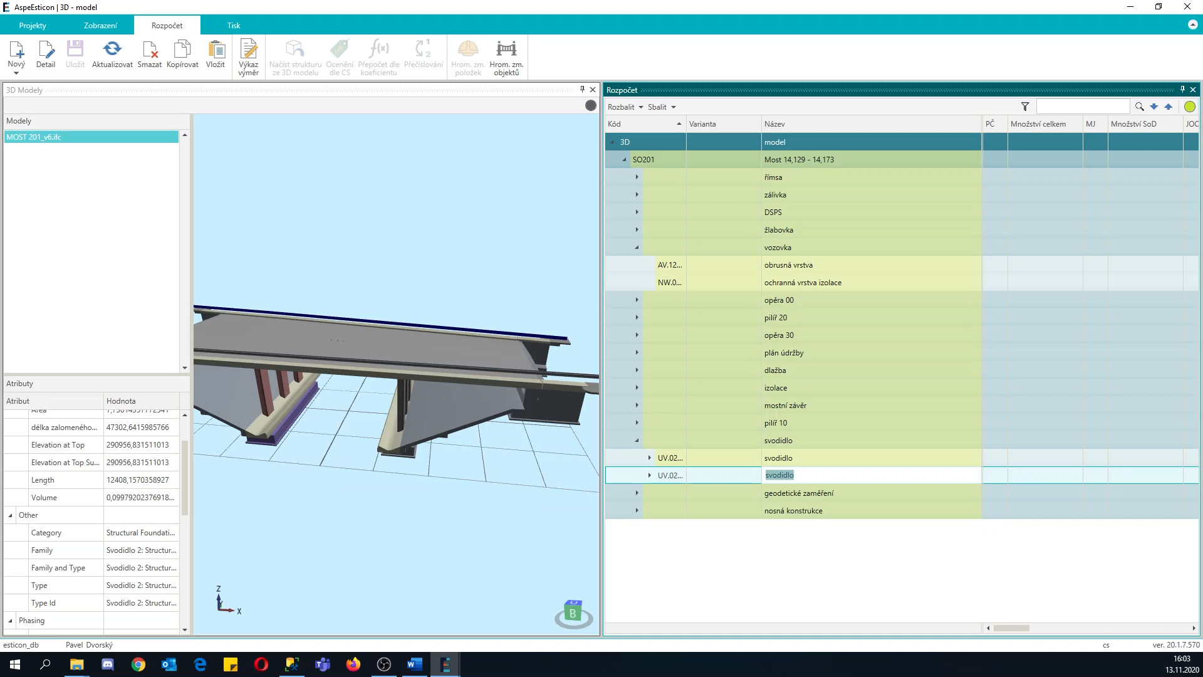Screen dimensions: 1203x677
Task: Click the filter funnel icon in Rozpočet
Action: [1025, 107]
